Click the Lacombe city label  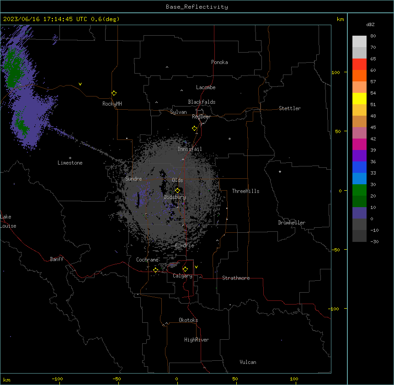click(206, 87)
